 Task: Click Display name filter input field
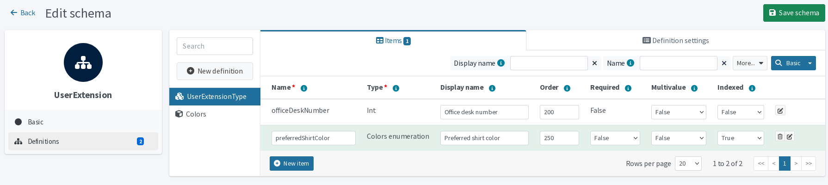pyautogui.click(x=549, y=63)
